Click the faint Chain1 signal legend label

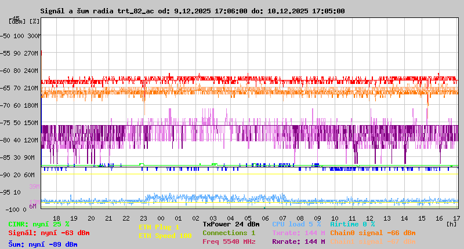click(x=372, y=241)
